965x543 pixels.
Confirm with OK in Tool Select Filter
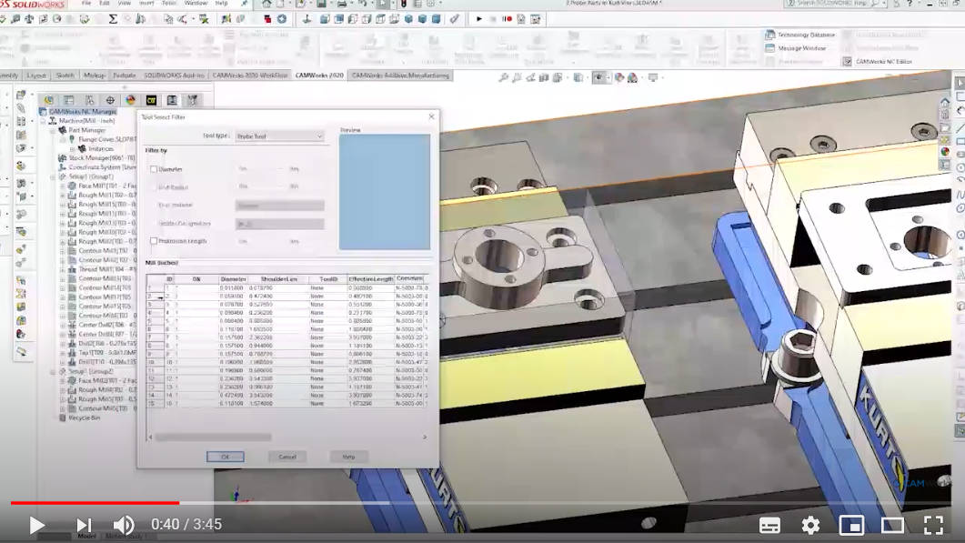226,457
